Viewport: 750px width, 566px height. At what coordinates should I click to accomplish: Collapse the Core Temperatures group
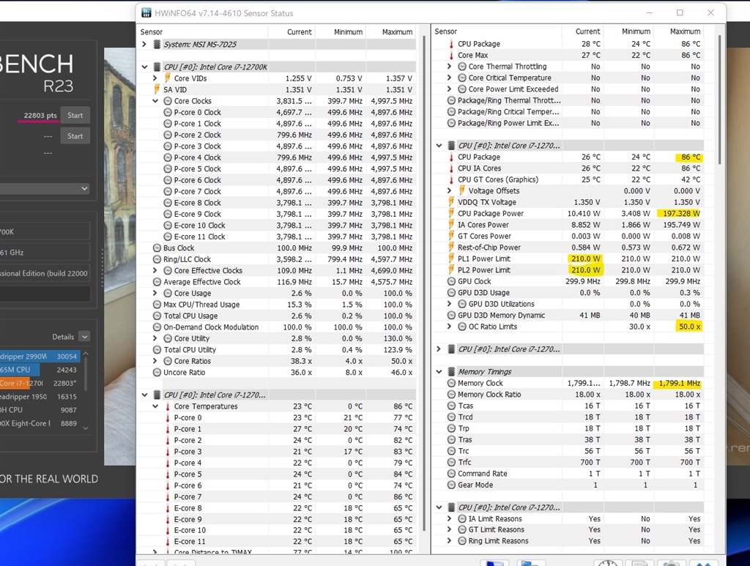coord(155,406)
